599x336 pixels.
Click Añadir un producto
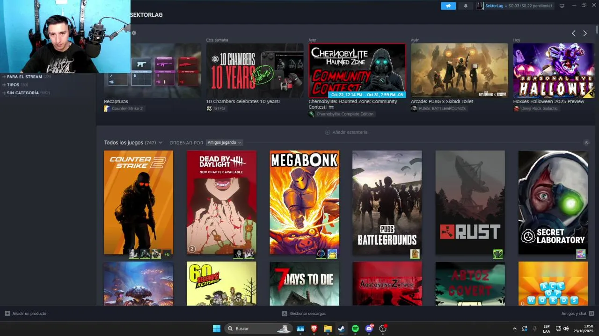click(26, 314)
